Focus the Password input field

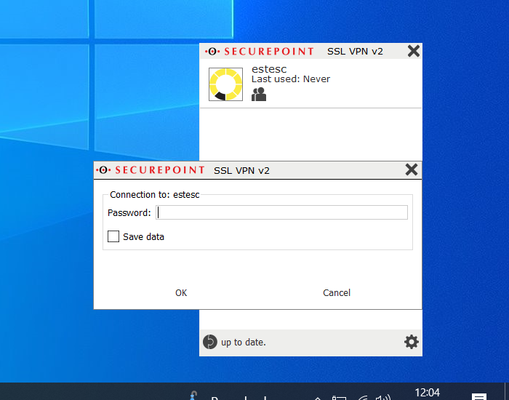pos(281,212)
